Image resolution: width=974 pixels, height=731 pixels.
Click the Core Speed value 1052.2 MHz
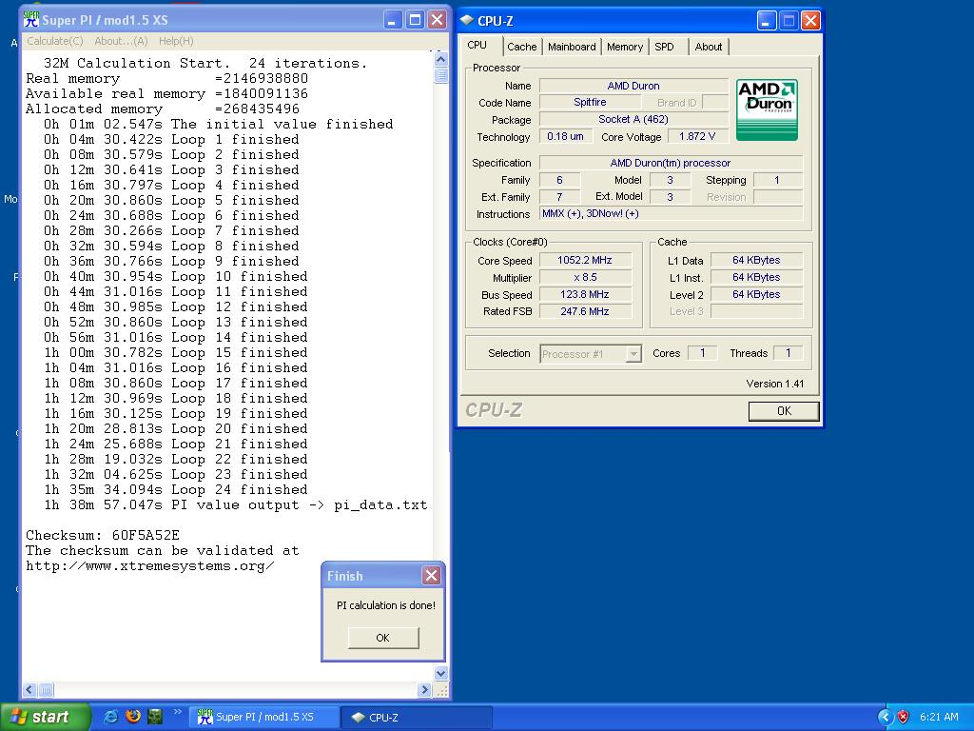point(585,261)
